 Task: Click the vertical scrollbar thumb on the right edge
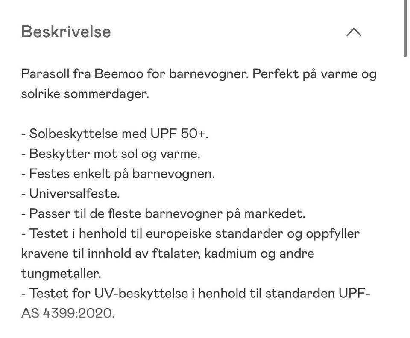(x=405, y=28)
